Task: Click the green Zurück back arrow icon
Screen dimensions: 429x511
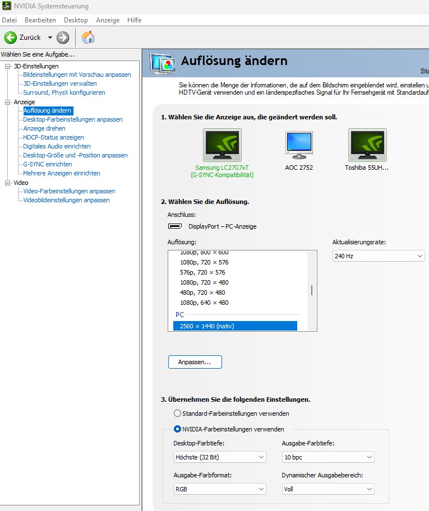Action: (x=10, y=38)
